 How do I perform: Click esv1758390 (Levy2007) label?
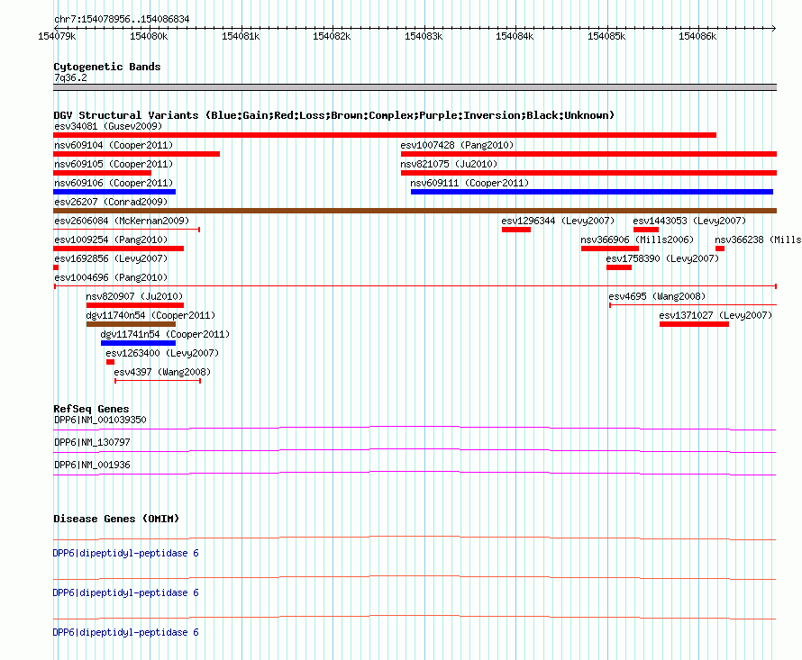point(662,258)
